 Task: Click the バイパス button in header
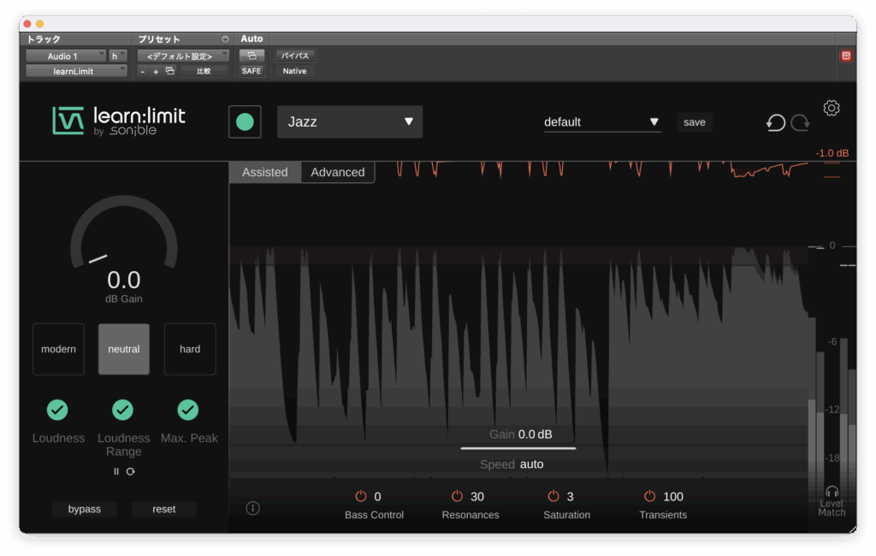tap(295, 56)
